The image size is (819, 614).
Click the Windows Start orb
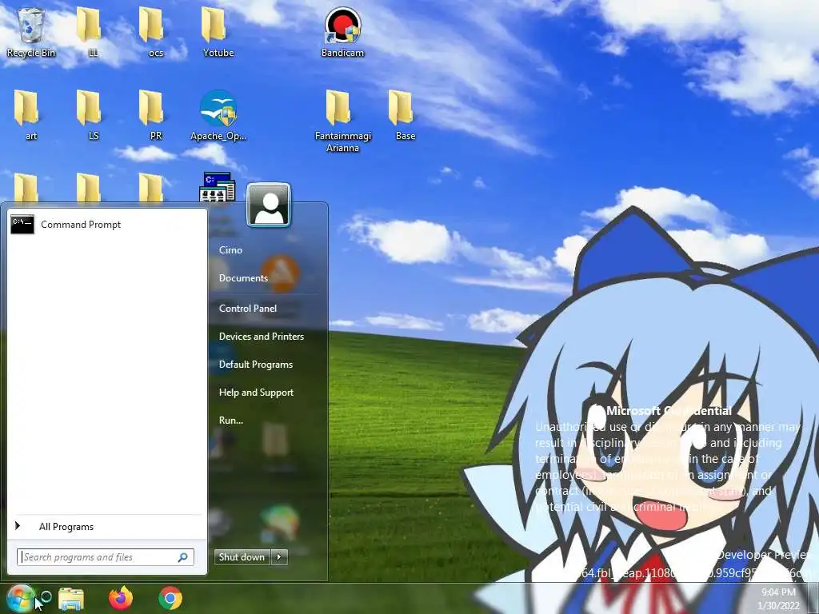click(20, 598)
